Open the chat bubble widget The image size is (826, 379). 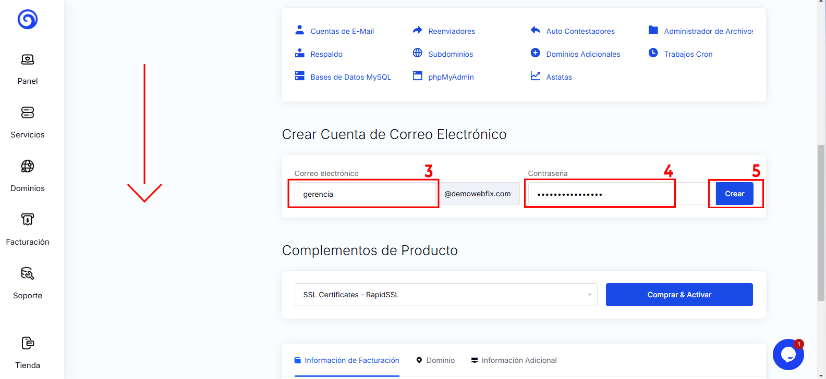pyautogui.click(x=788, y=355)
